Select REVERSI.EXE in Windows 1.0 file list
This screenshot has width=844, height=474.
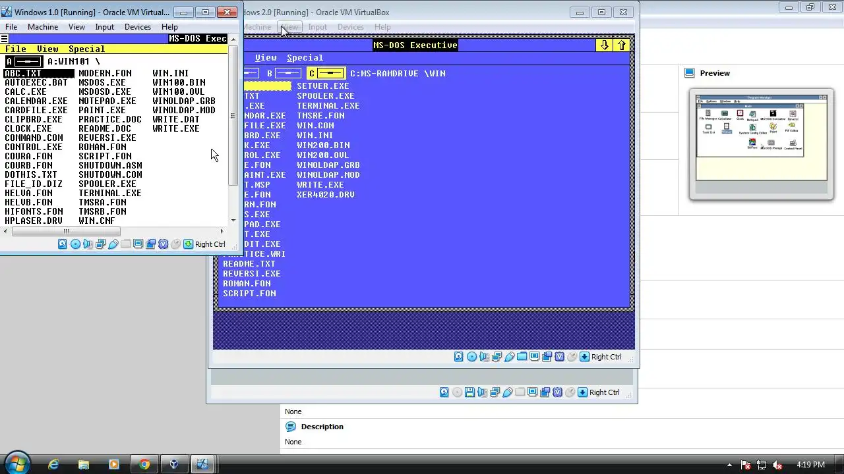click(107, 138)
